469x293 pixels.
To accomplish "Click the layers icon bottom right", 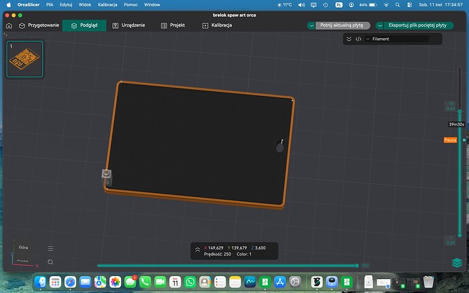I will pyautogui.click(x=457, y=263).
